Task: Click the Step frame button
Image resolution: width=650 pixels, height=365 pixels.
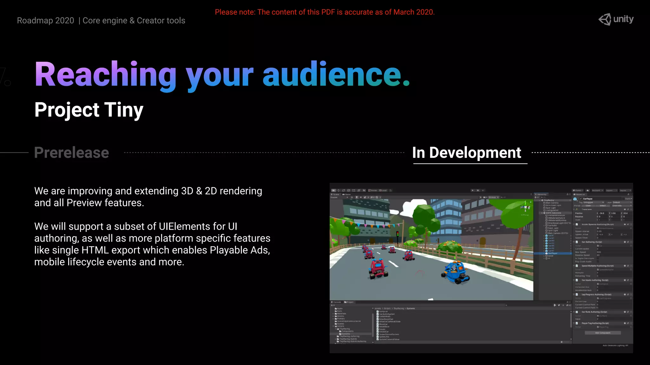Action: [x=483, y=190]
